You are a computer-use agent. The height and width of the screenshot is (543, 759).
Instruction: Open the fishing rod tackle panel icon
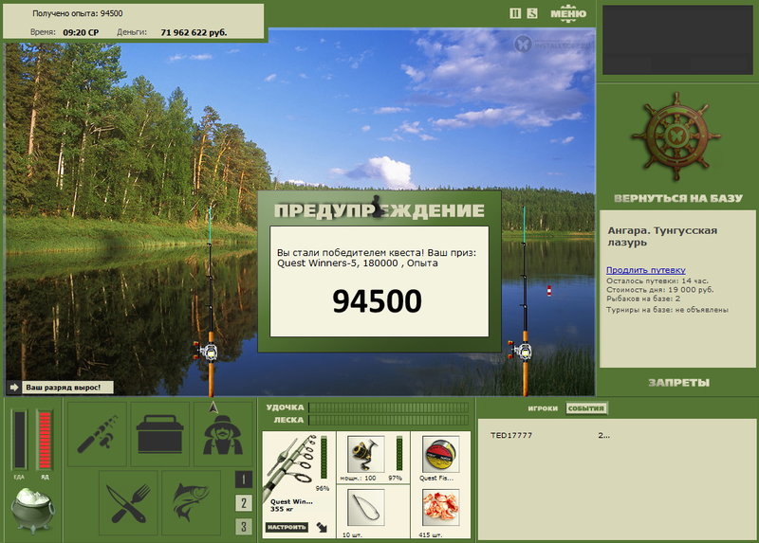(x=98, y=434)
